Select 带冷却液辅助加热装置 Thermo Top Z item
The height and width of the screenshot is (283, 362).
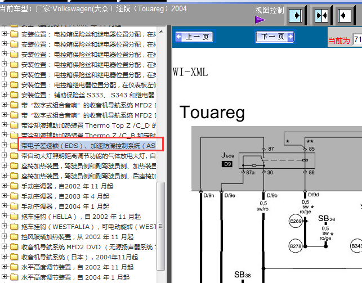point(88,125)
